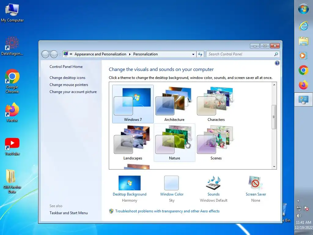This screenshot has width=313, height=235.
Task: Click Personalization breadcrumb
Action: coord(145,54)
